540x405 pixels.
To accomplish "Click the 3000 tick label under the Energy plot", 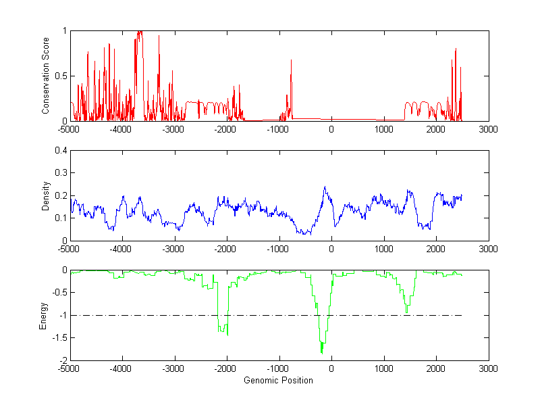I will click(488, 369).
